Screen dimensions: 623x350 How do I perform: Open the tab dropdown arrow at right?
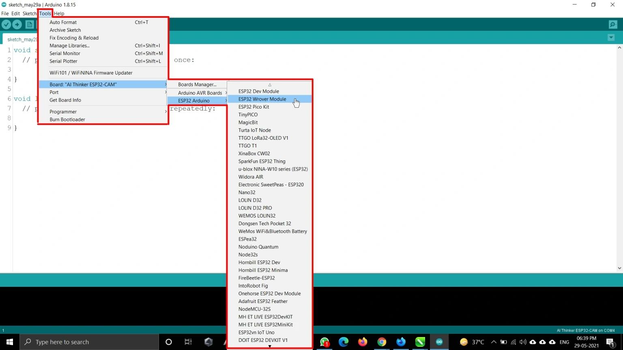click(611, 38)
